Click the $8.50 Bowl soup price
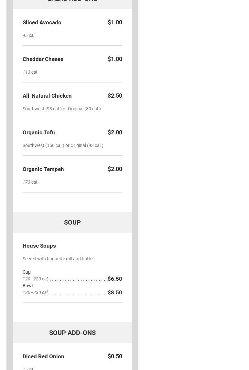This screenshot has width=249, height=370. (115, 292)
